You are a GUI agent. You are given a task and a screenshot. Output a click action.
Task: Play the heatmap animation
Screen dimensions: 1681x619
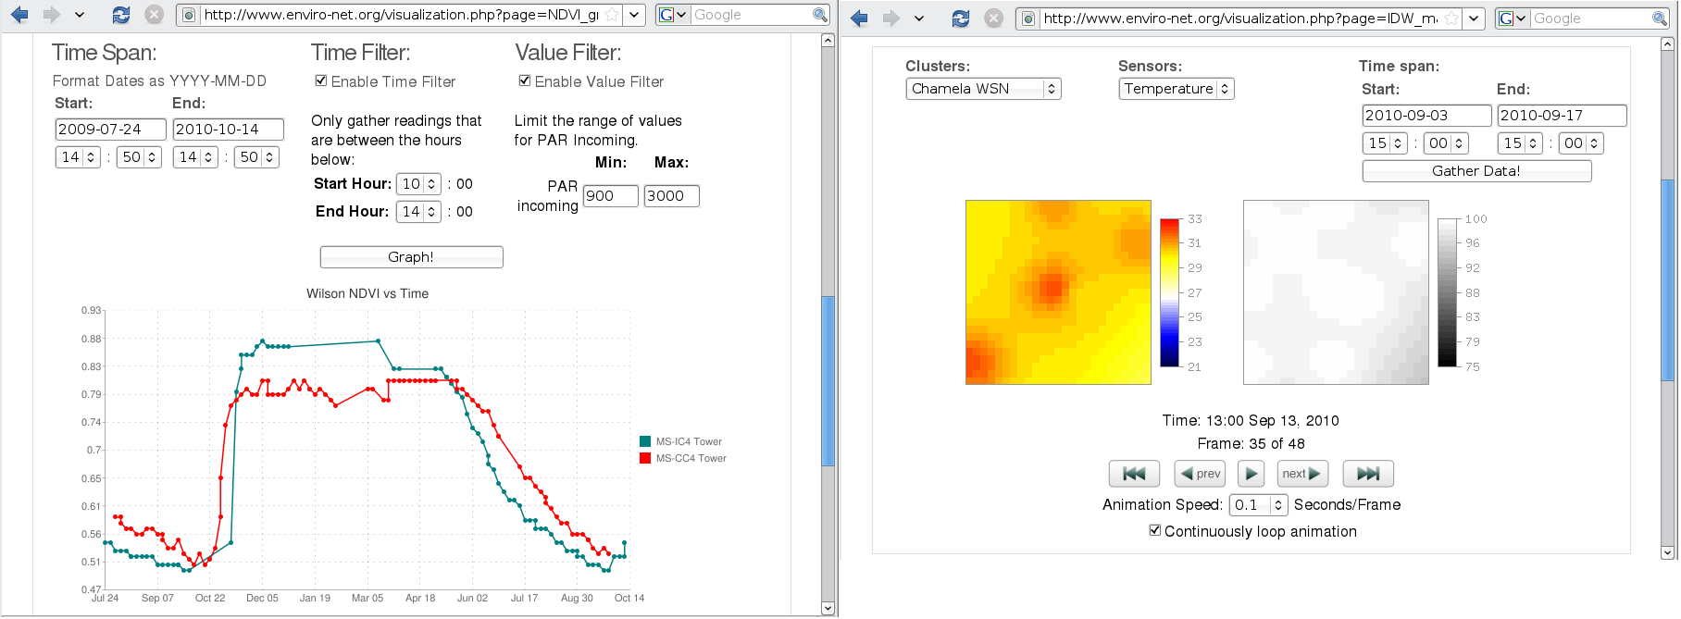point(1251,474)
